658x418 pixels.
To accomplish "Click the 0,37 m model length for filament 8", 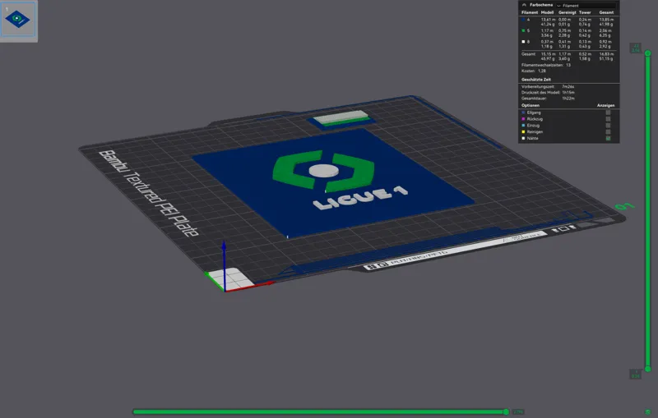I will click(x=546, y=42).
